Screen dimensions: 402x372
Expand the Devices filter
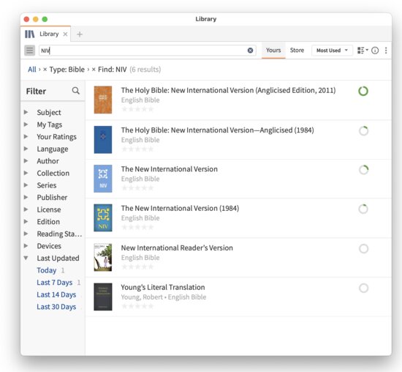(x=26, y=245)
